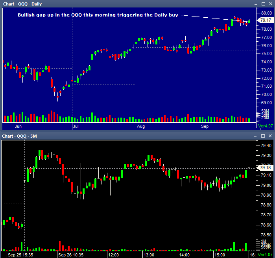Click the 80.00 price level on Daily scale

266,13
